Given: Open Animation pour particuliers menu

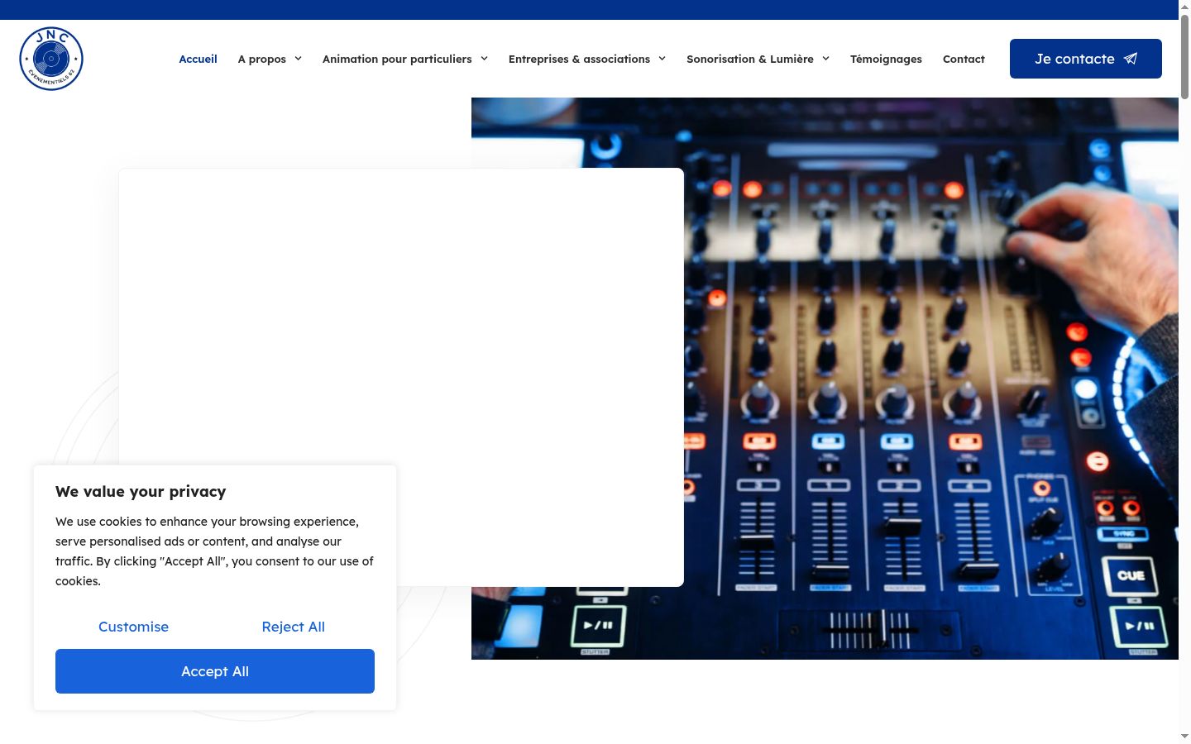Looking at the screenshot, I should click(397, 59).
